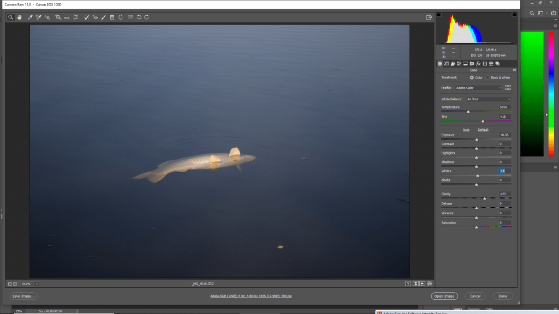This screenshot has height=314, width=559.
Task: Toggle before/after view with Y button
Action: (408, 283)
